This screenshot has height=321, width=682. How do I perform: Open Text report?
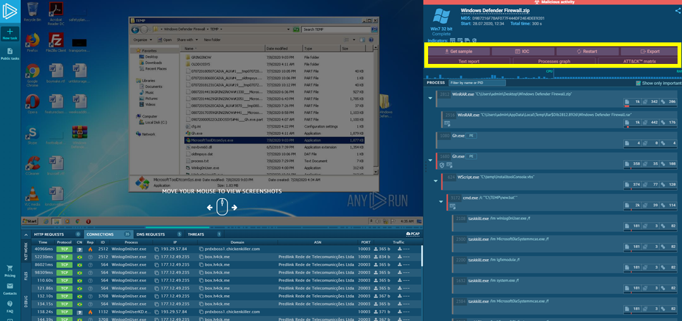[469, 61]
